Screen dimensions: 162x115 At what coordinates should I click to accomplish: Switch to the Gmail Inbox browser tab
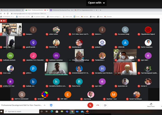(12, 10)
